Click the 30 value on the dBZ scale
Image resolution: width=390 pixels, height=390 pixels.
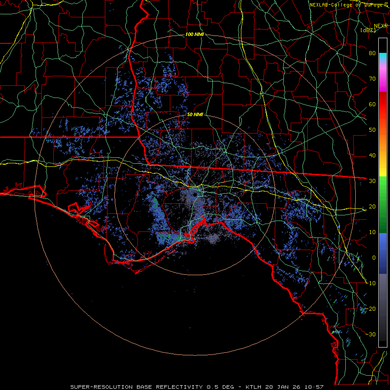pyautogui.click(x=372, y=181)
